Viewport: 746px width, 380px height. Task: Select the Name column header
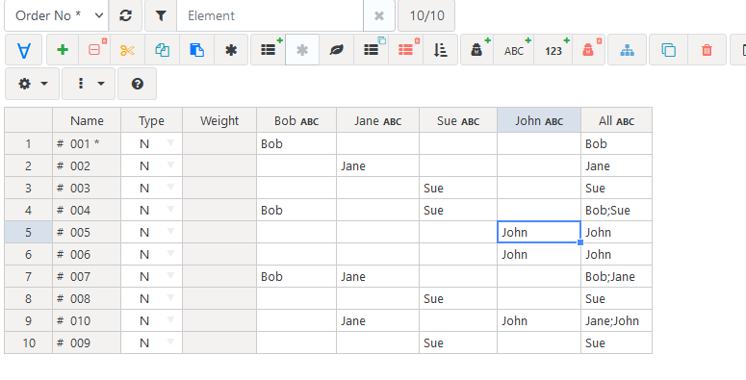pos(87,121)
